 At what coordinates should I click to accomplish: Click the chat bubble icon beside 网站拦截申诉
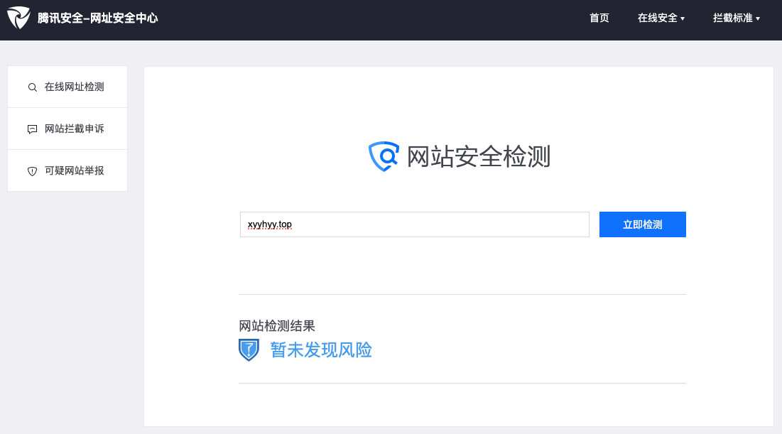click(33, 129)
